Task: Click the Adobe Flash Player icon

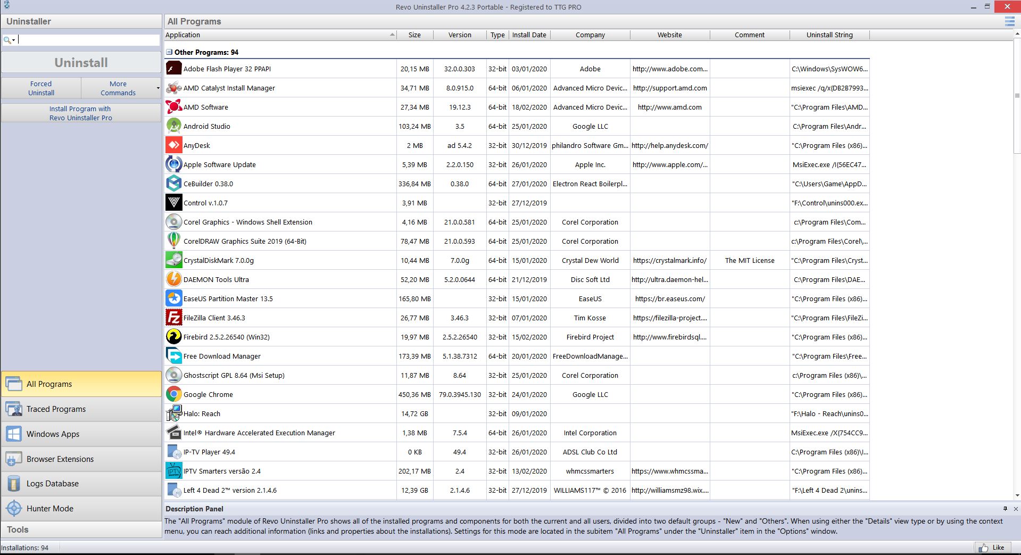Action: tap(173, 69)
